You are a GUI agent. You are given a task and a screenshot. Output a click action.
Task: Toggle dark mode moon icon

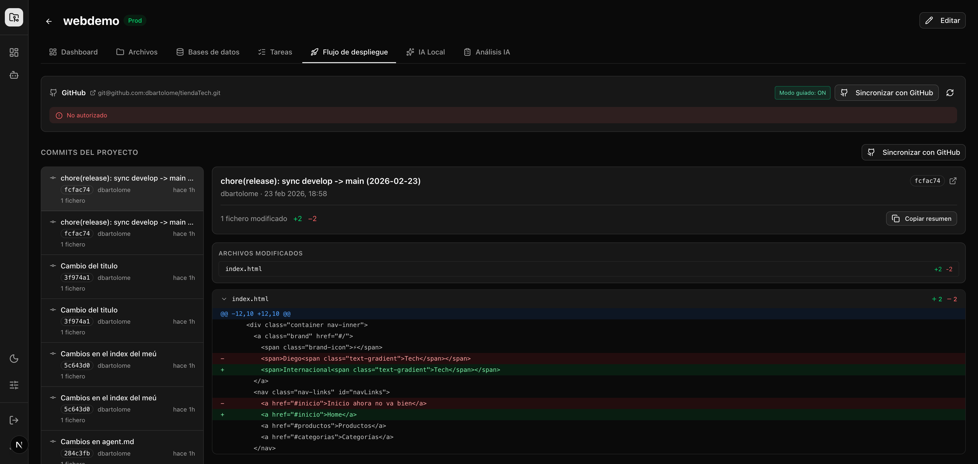click(x=14, y=359)
